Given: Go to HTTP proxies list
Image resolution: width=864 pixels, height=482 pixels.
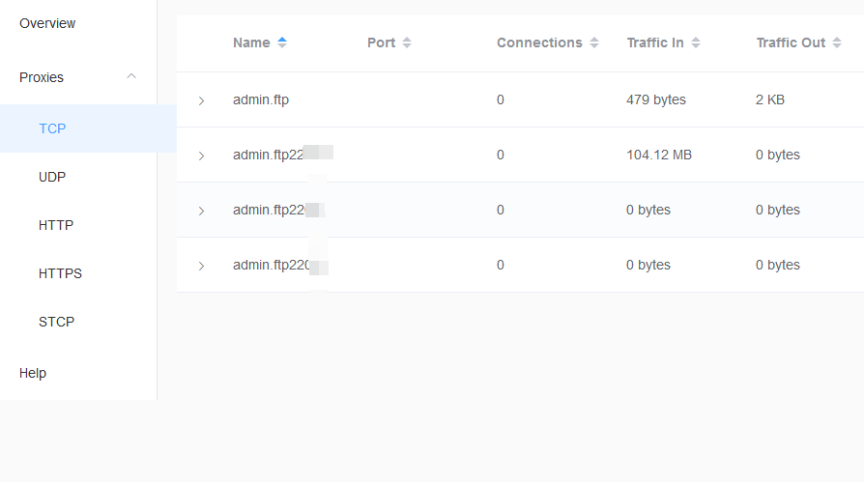Looking at the screenshot, I should pyautogui.click(x=56, y=225).
